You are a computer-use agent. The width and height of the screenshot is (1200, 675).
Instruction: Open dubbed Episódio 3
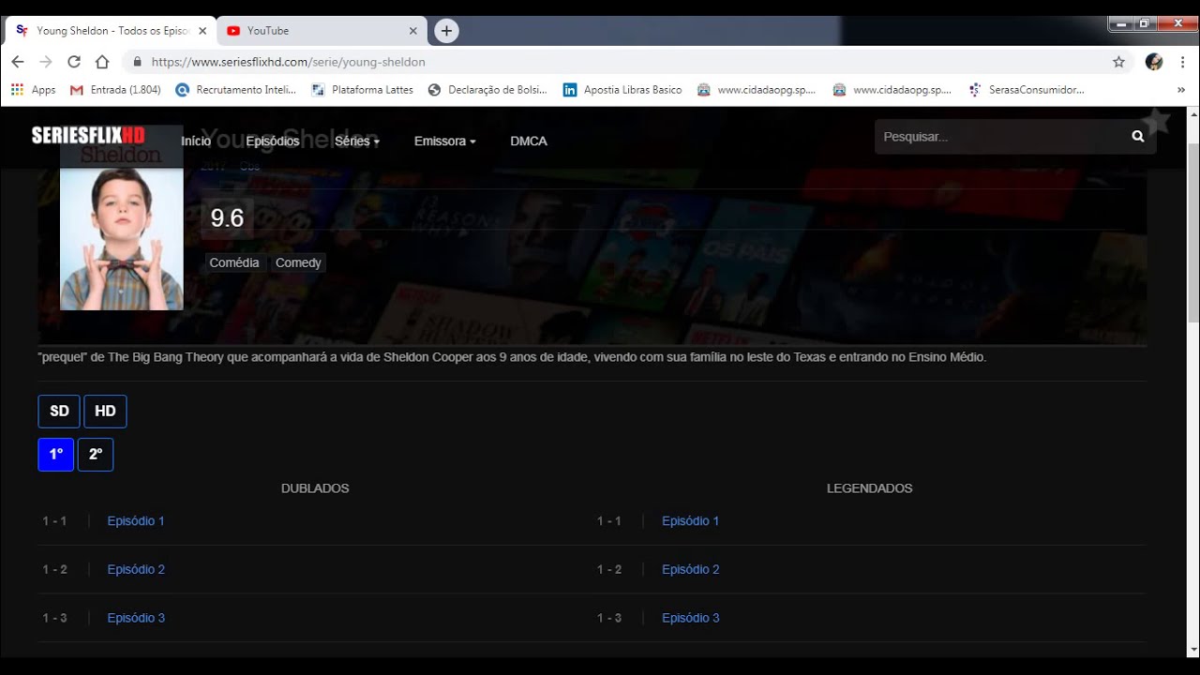[x=136, y=619]
